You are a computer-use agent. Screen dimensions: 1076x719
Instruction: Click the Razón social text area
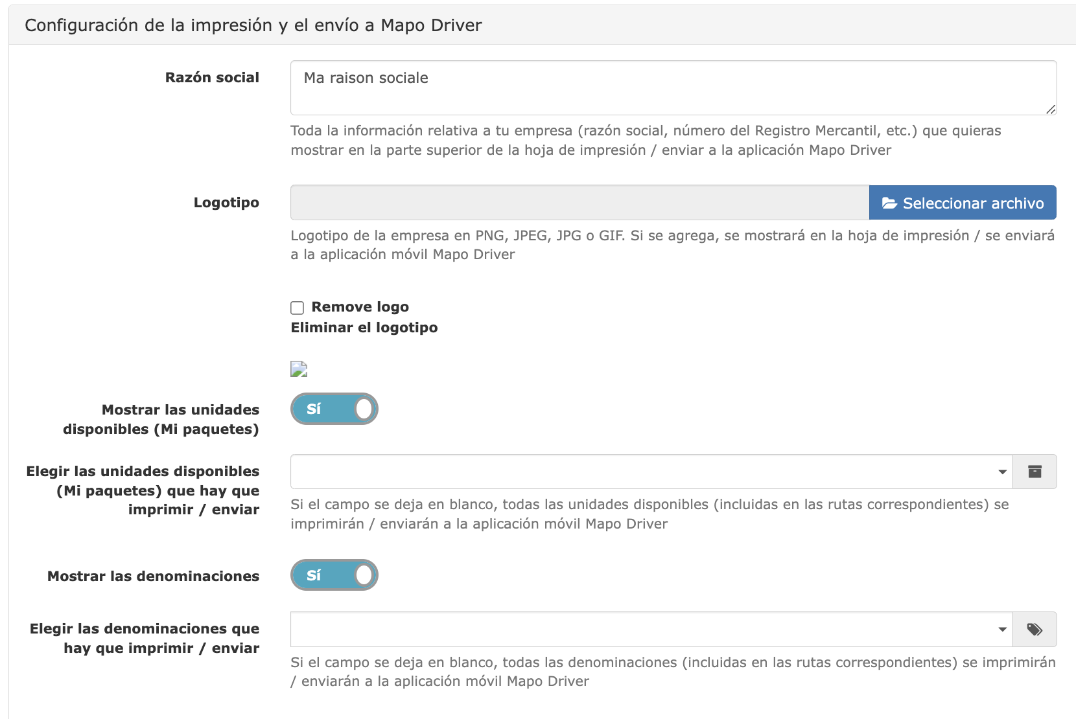[673, 87]
